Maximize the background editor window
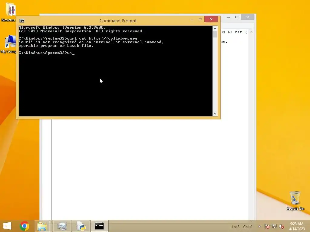This screenshot has width=310, height=232. [x=237, y=17]
